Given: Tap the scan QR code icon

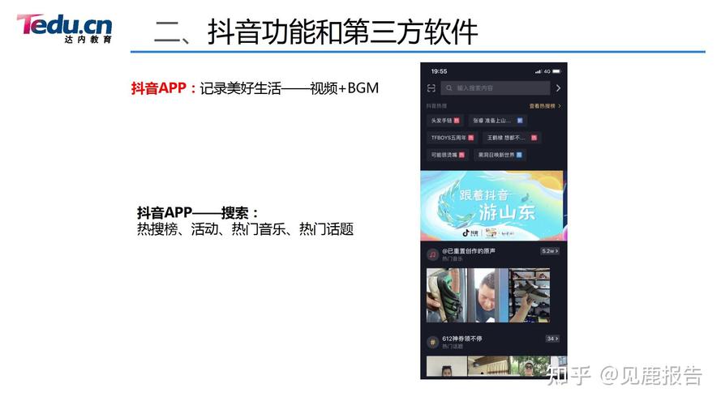Looking at the screenshot, I should click(x=431, y=88).
